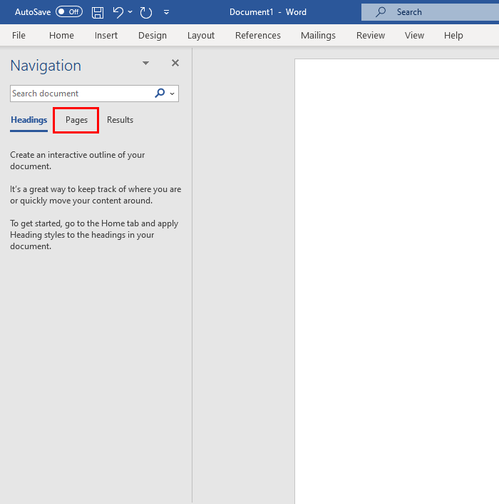Click inside the blank document page
This screenshot has width=499, height=504.
pyautogui.click(x=396, y=281)
